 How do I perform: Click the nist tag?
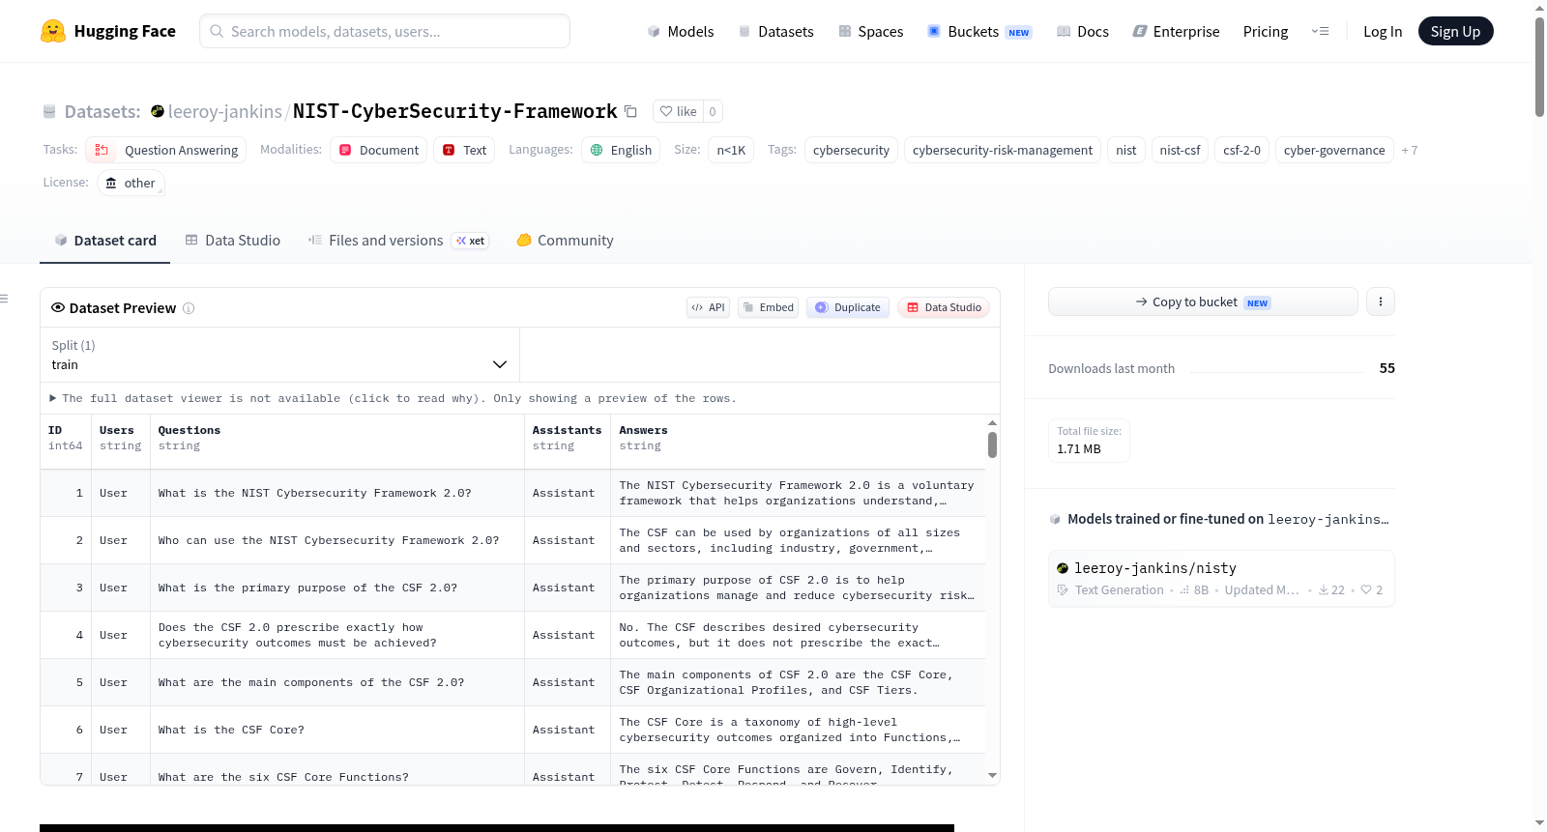[x=1126, y=150]
